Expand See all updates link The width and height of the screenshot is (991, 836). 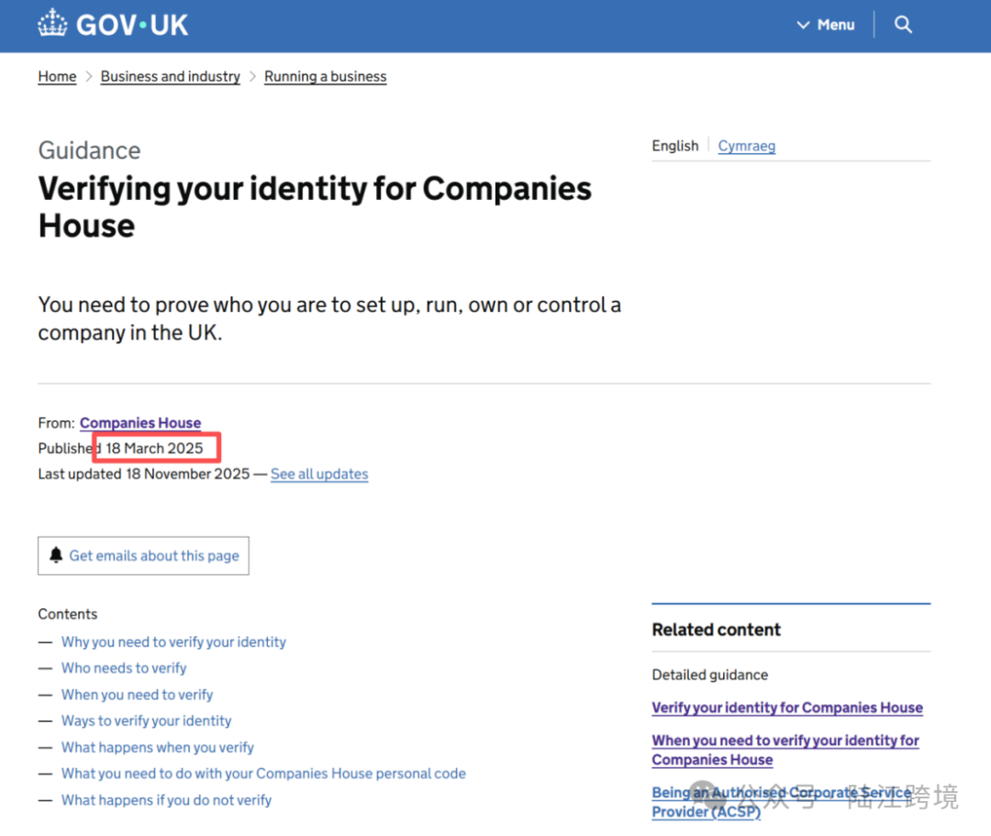point(319,474)
